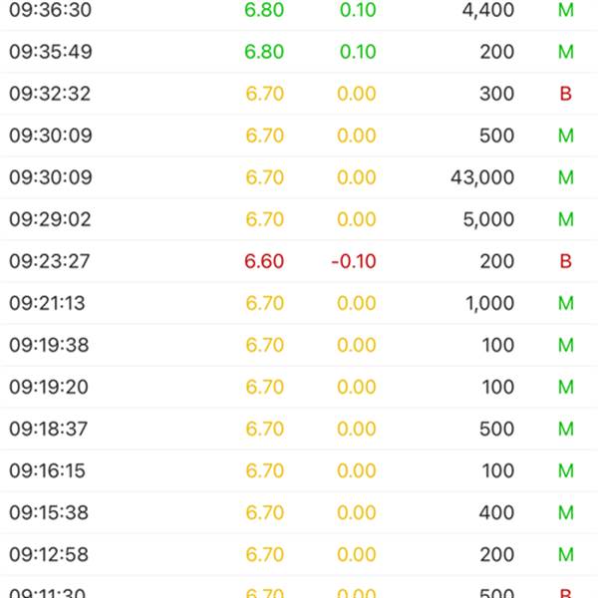This screenshot has width=598, height=598.
Task: Click the 300 volume value
Action: point(496,94)
